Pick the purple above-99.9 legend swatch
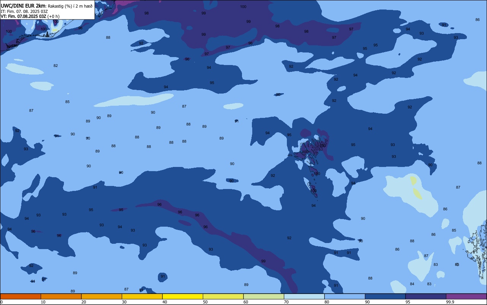Image resolution: width=487 pixels, height=305 pixels. [466, 296]
